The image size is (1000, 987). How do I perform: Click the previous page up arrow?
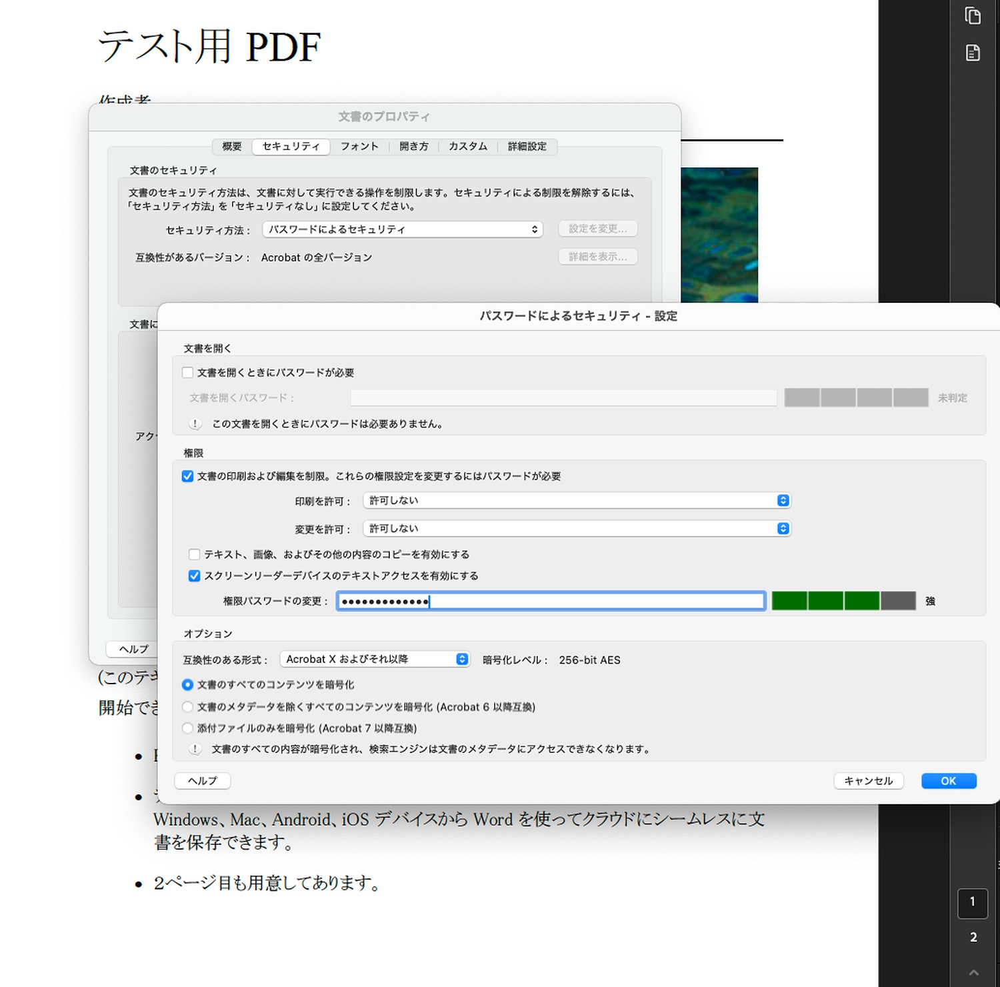click(973, 972)
